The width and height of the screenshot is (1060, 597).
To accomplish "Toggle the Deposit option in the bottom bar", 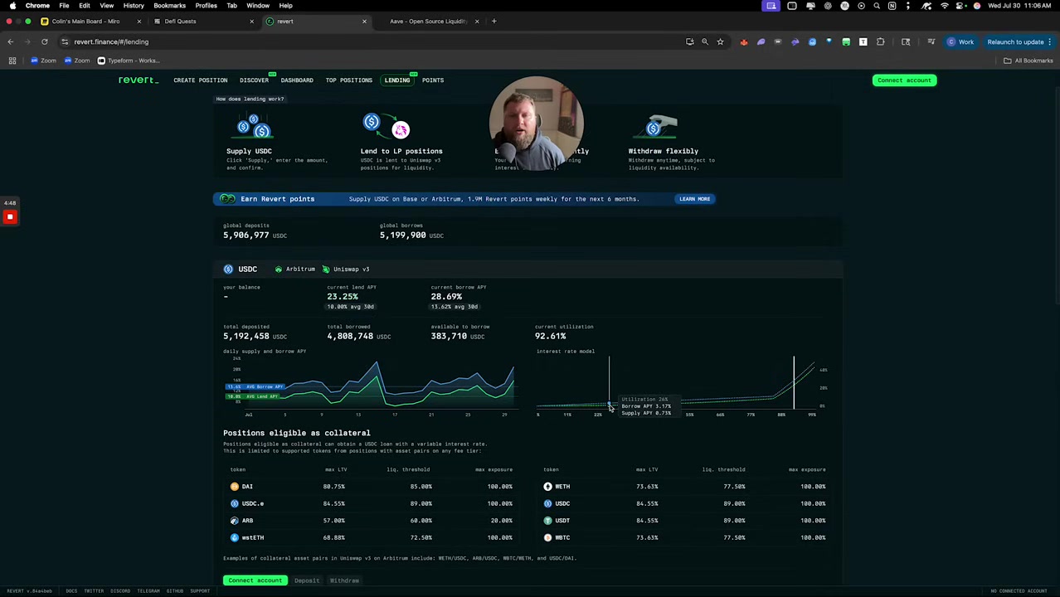I will click(x=307, y=580).
